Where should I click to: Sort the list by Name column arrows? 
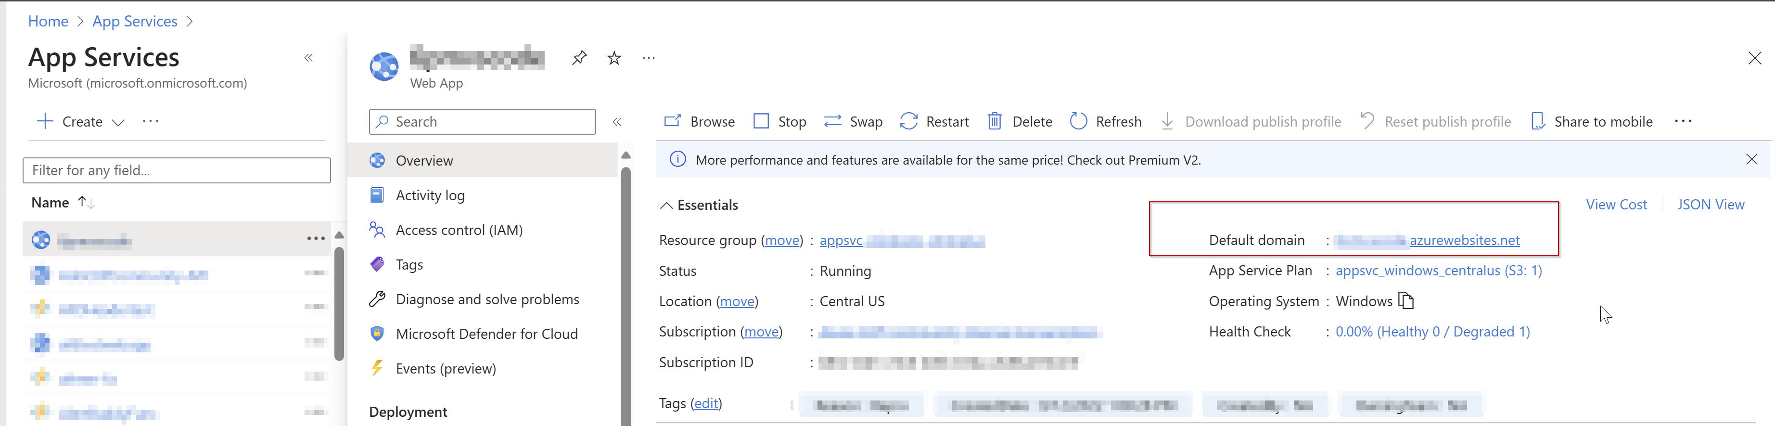[x=86, y=202]
